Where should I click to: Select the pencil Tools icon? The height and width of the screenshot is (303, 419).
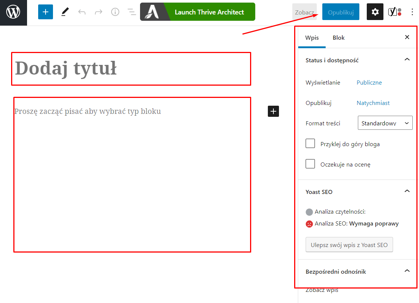click(x=65, y=12)
